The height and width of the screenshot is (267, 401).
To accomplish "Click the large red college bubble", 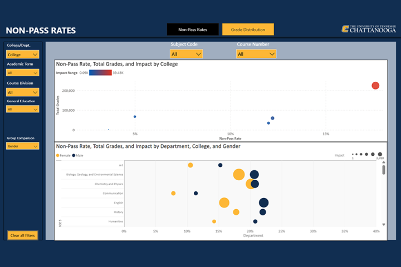I will pos(375,86).
